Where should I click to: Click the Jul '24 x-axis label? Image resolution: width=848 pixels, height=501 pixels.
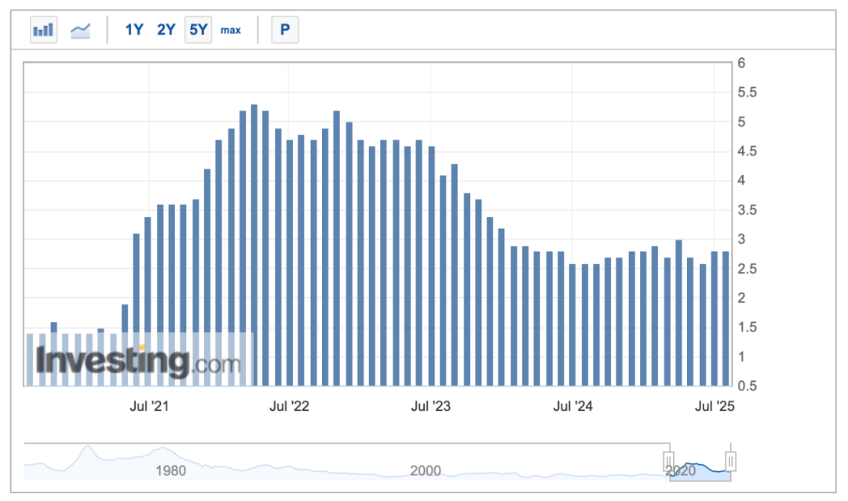click(x=573, y=407)
